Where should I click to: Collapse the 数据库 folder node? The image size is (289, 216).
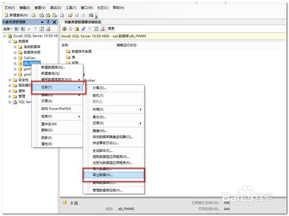click(x=10, y=41)
